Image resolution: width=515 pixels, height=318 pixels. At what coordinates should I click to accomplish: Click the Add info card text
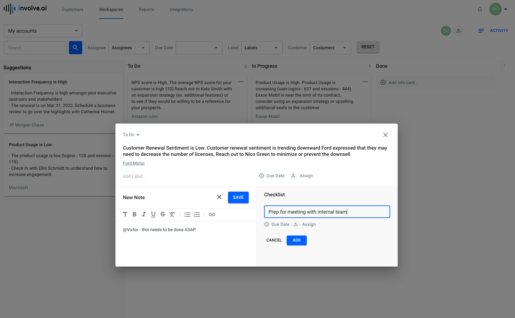tap(403, 82)
